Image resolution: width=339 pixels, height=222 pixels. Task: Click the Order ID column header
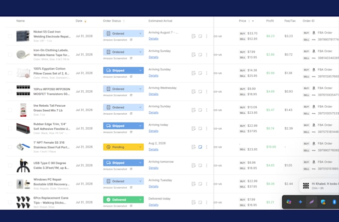tap(309, 21)
